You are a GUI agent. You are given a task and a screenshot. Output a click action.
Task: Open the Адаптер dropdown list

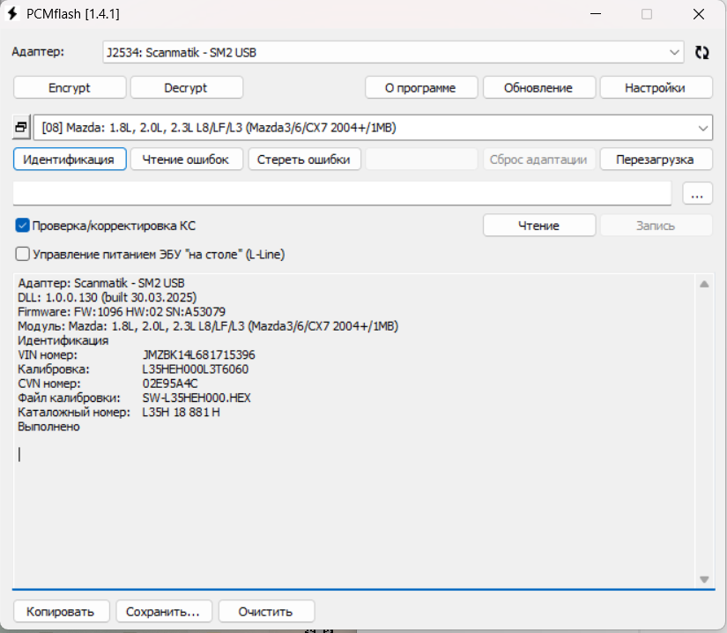point(393,52)
